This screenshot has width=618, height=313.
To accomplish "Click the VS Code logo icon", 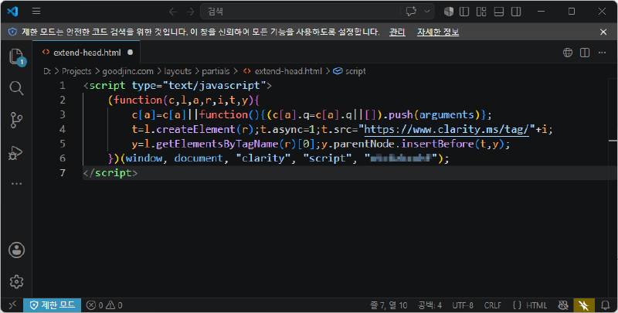I will (12, 12).
